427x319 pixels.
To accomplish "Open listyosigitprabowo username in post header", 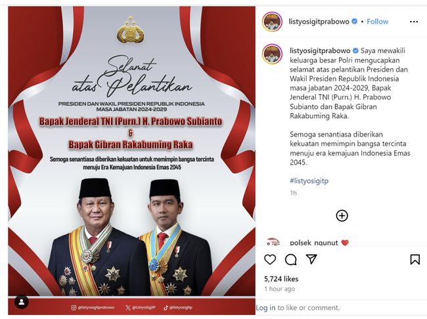I will click(x=319, y=22).
